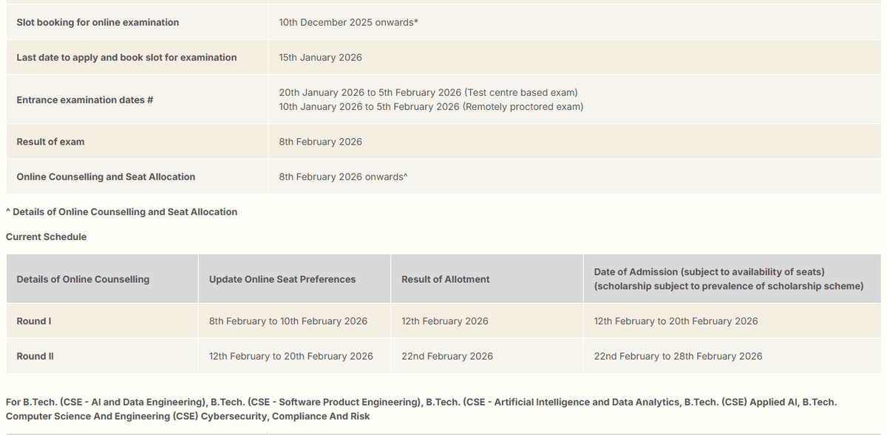887x435 pixels.
Task: Select the Details of Online Counselling footnote text
Action: tap(121, 211)
